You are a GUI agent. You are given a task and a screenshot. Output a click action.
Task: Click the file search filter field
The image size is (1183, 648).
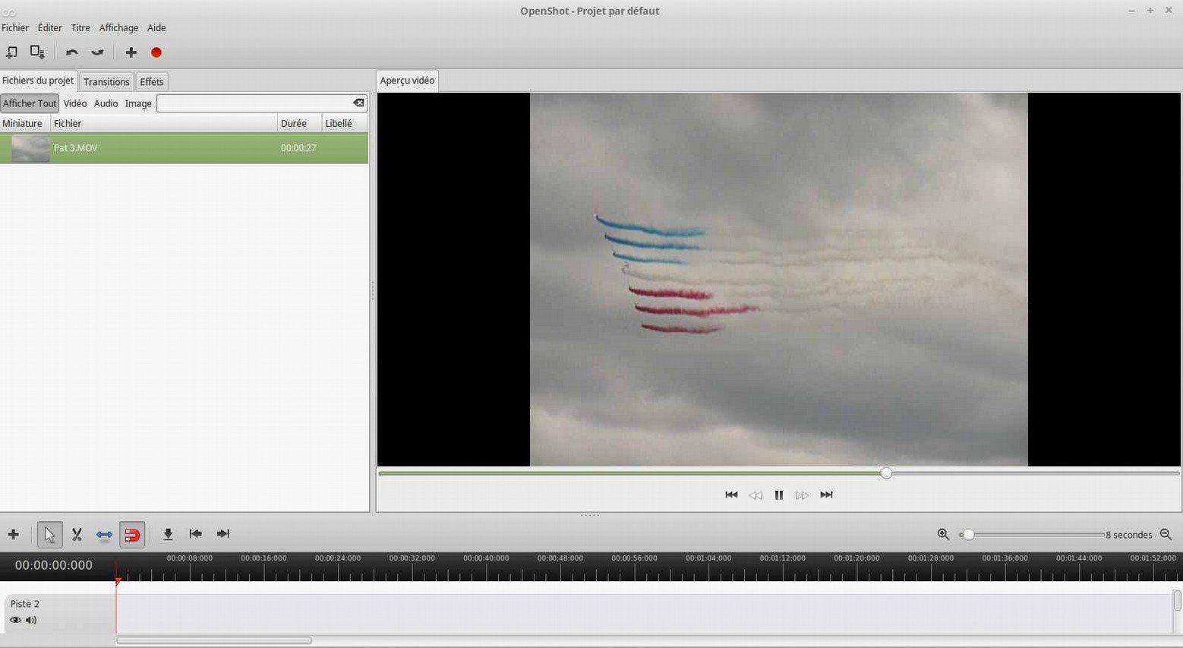point(254,103)
